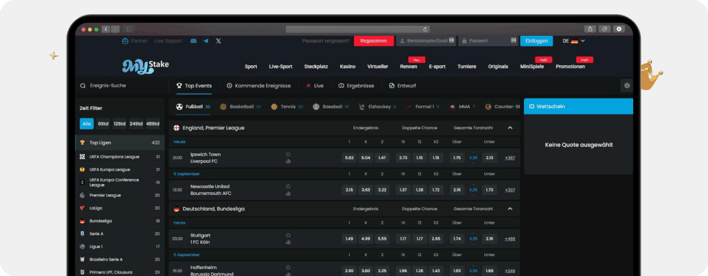Select the 6Std time filter
708x276 pixels.
coord(104,124)
